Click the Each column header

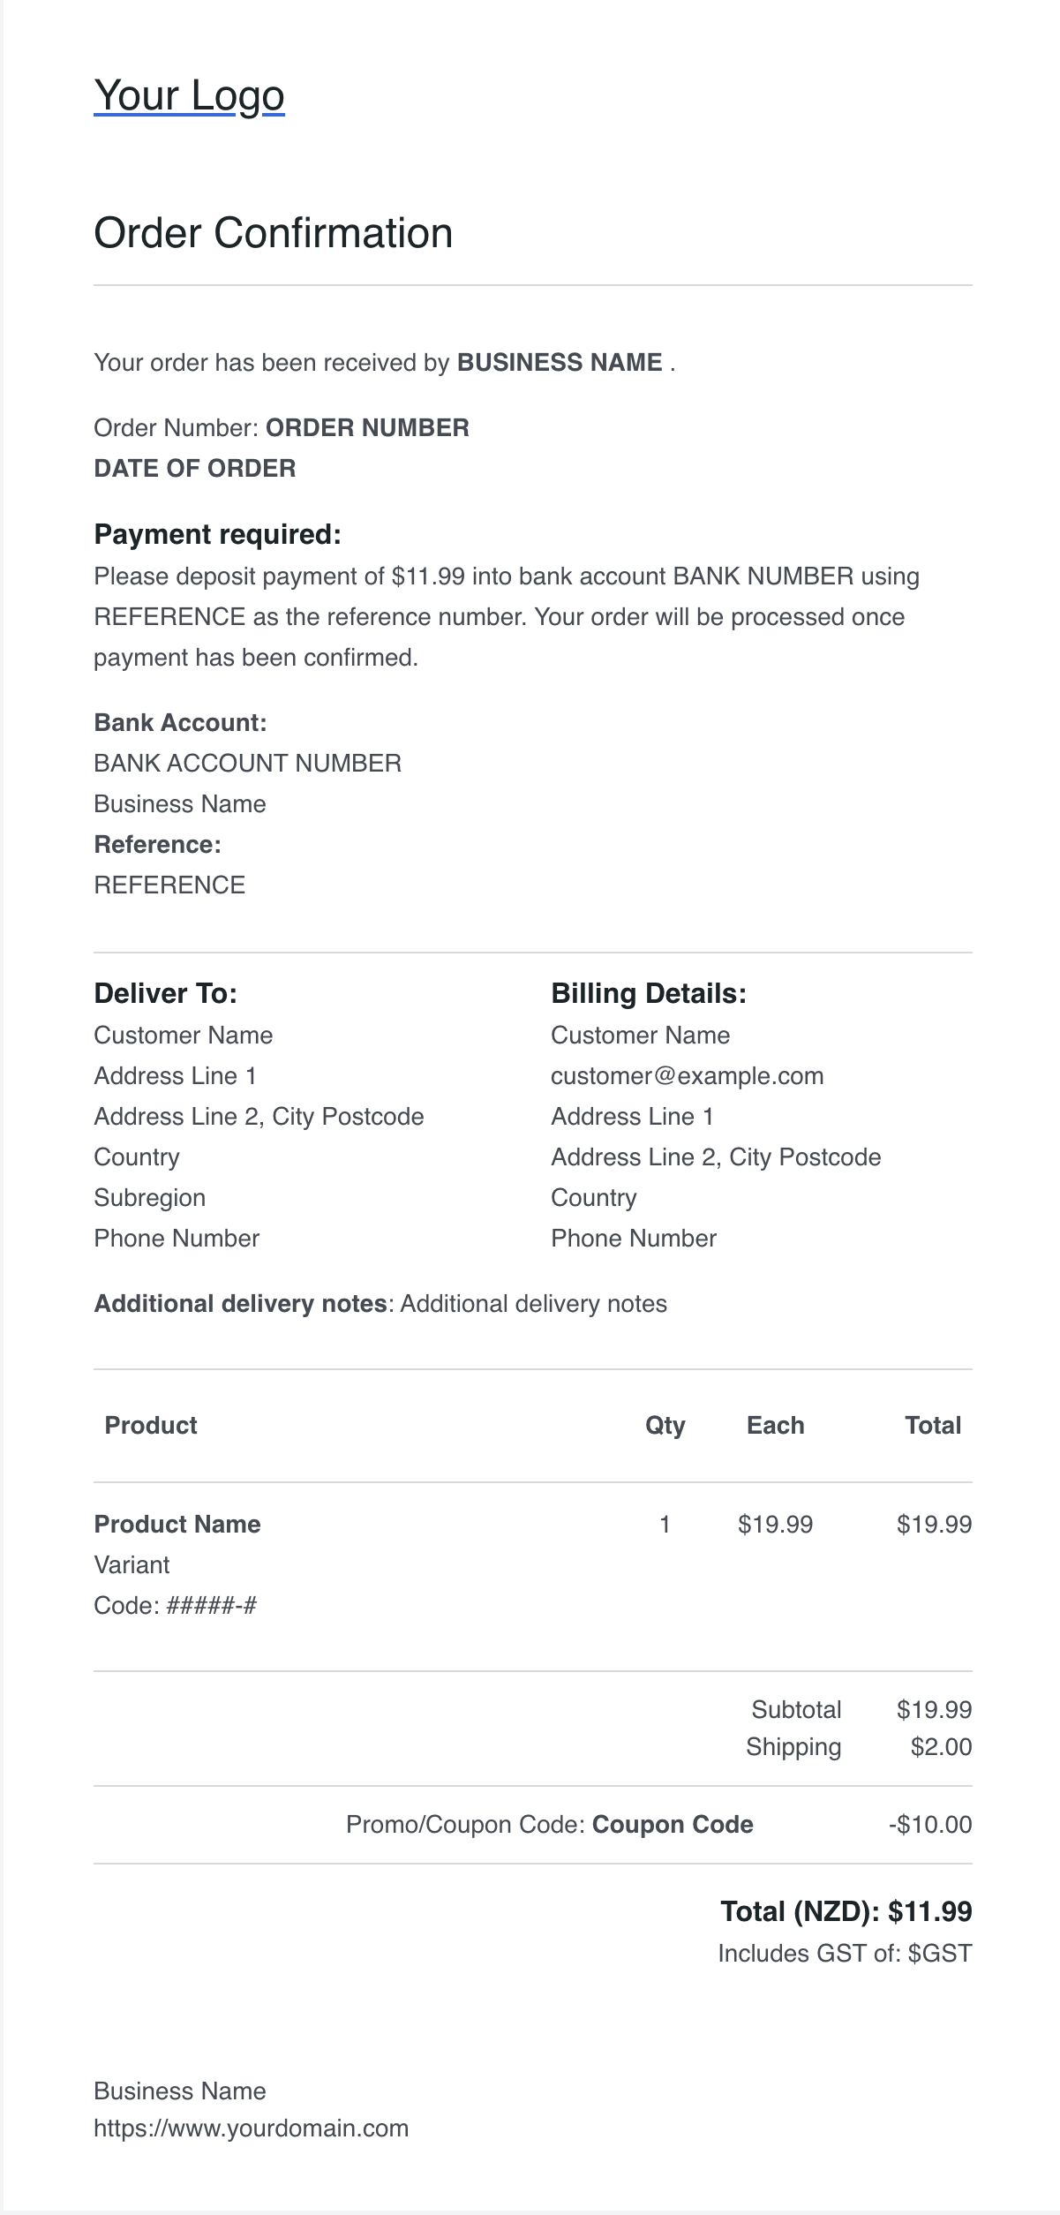(x=776, y=1426)
